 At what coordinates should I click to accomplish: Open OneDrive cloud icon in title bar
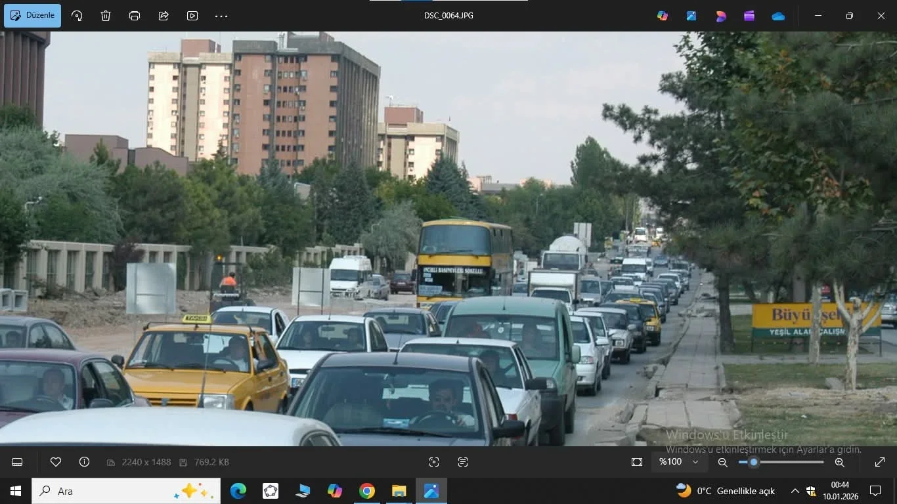[x=778, y=16]
